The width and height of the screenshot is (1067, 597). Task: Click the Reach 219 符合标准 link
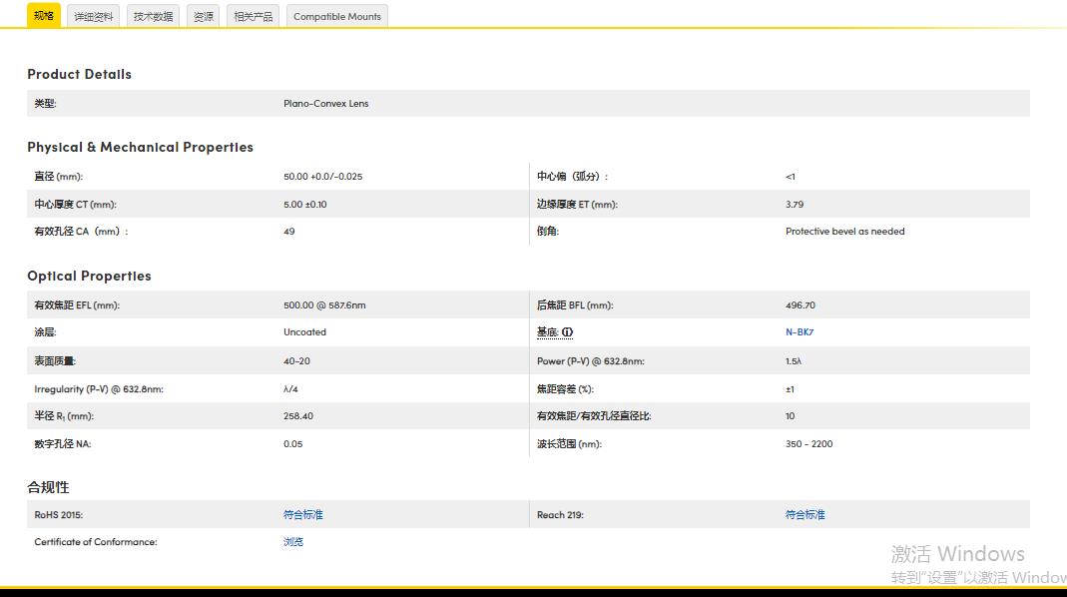click(x=804, y=515)
